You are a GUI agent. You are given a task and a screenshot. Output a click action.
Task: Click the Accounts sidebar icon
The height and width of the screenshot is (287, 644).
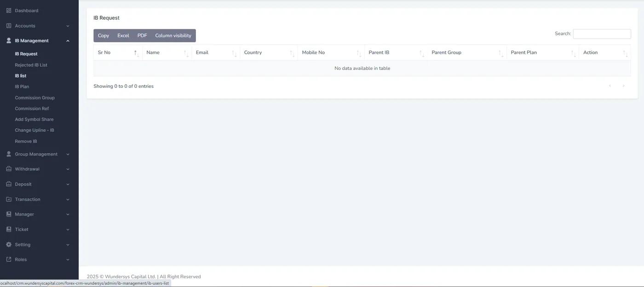pyautogui.click(x=9, y=26)
